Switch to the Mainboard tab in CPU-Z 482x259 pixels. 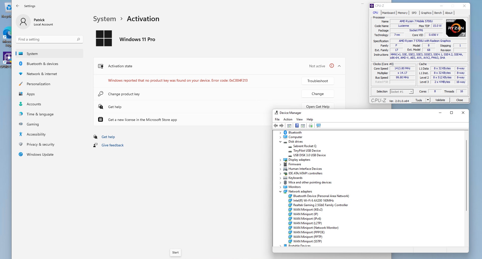tap(388, 13)
